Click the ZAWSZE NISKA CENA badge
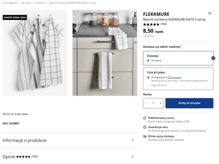This screenshot has height=164, width=219. pos(15,18)
